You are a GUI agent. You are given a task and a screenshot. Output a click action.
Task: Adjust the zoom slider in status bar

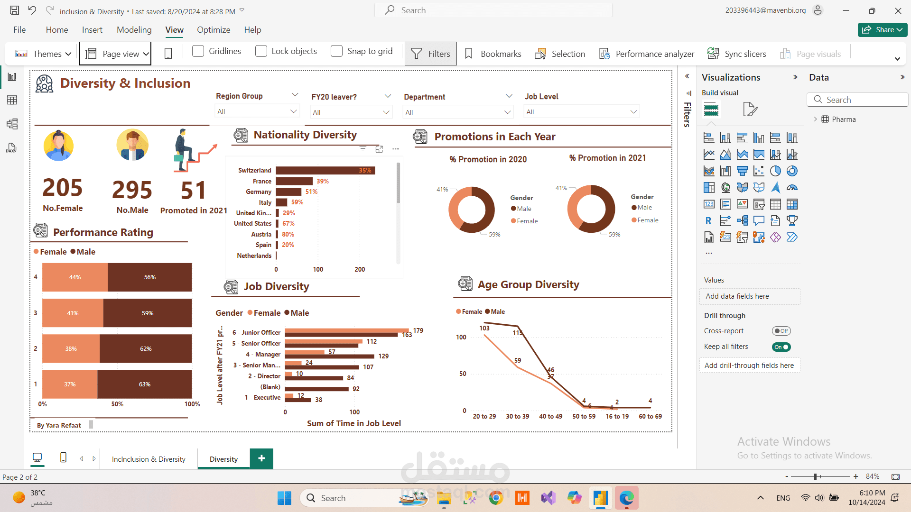pos(816,476)
